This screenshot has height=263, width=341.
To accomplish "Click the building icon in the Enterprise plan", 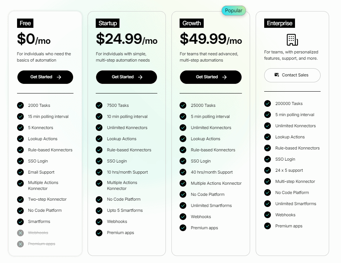I will tap(292, 39).
